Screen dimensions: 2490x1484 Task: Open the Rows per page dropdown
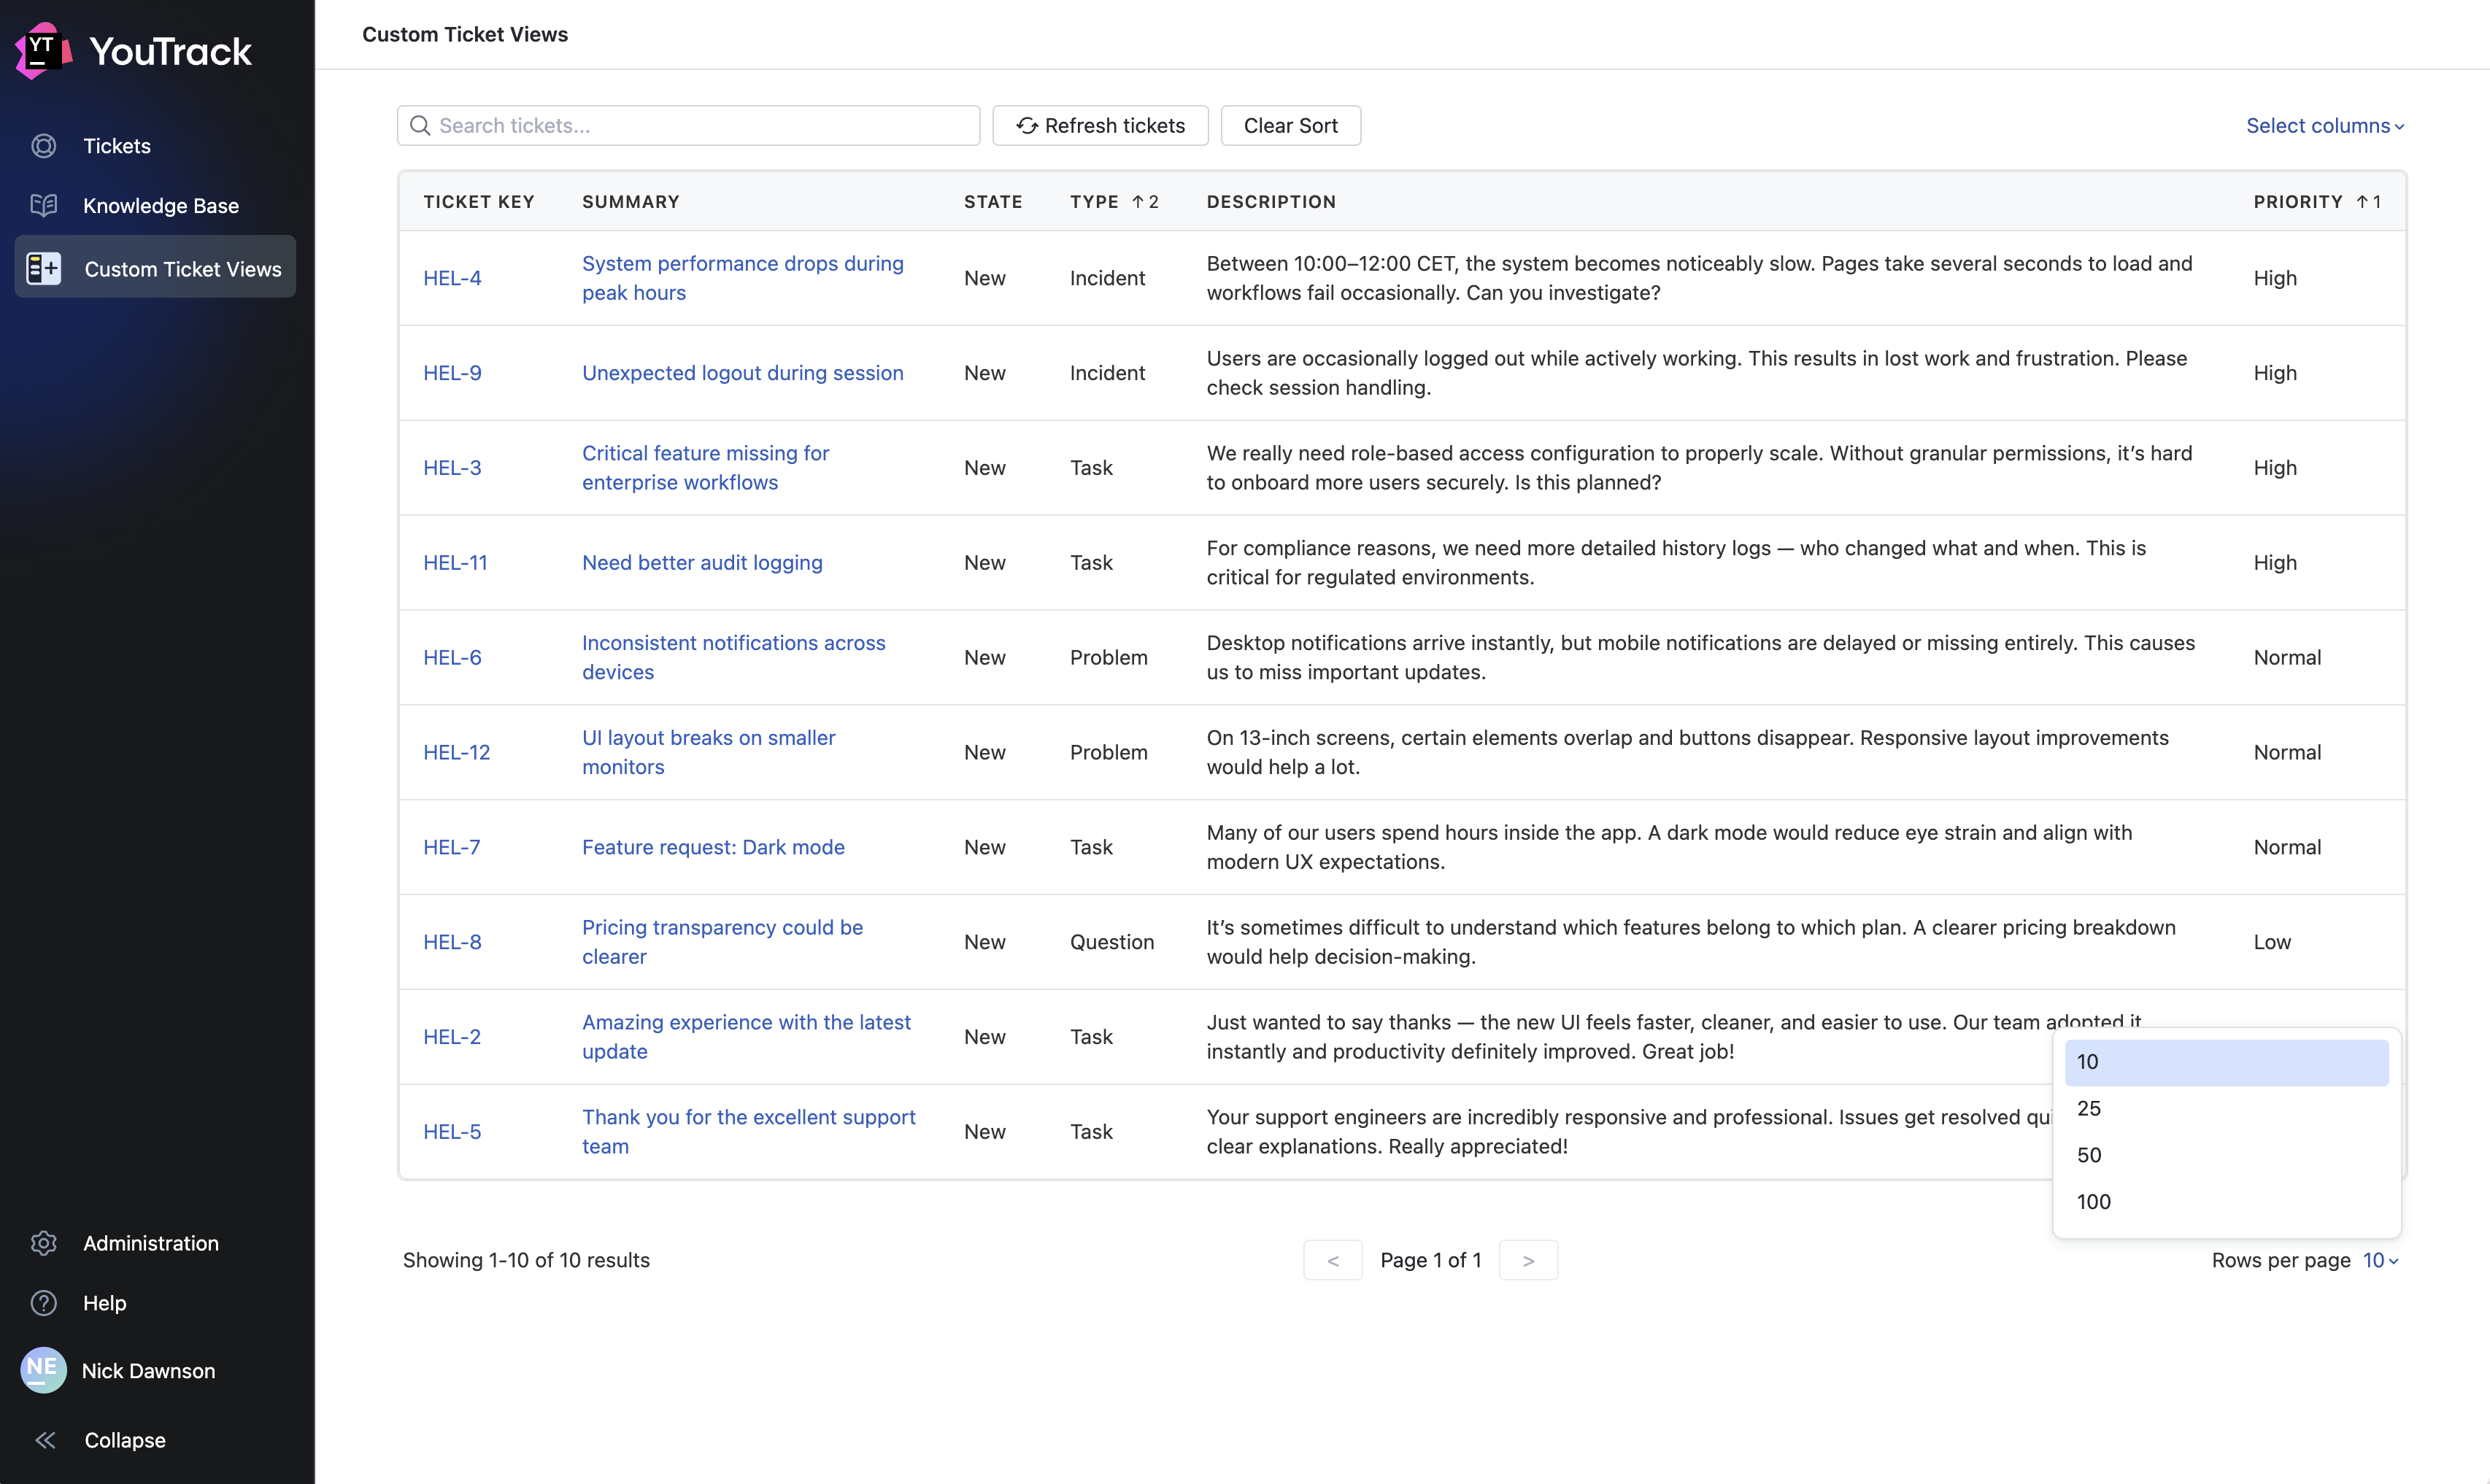coord(2381,1260)
